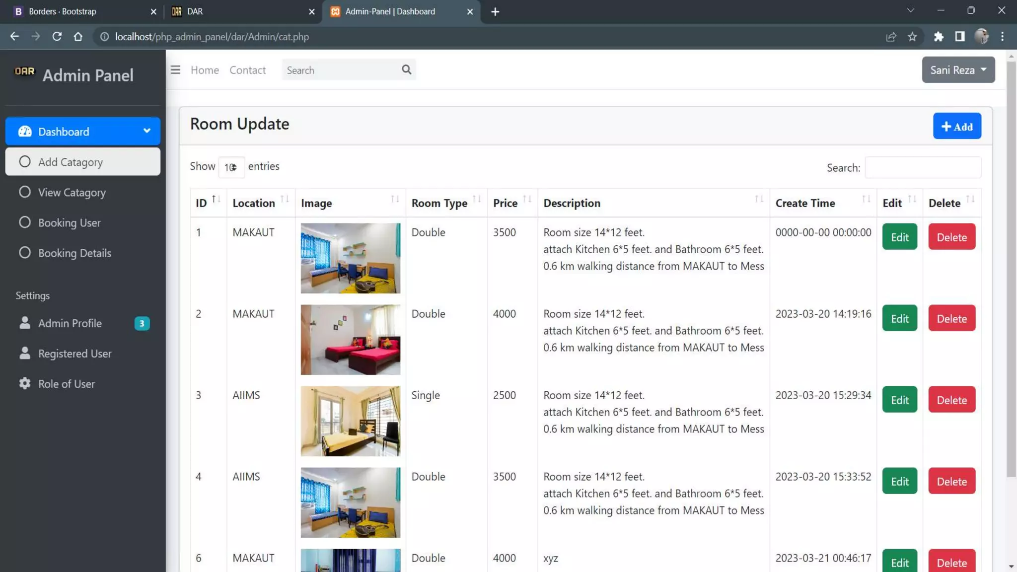Delete the room with ID 3
The image size is (1017, 572).
(951, 400)
